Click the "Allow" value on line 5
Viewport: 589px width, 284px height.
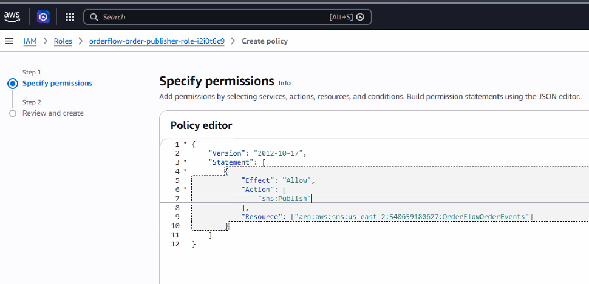[296, 180]
